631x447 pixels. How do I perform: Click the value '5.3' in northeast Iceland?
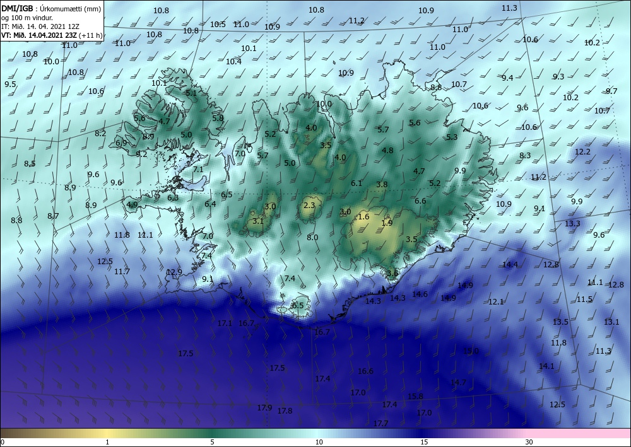point(452,137)
